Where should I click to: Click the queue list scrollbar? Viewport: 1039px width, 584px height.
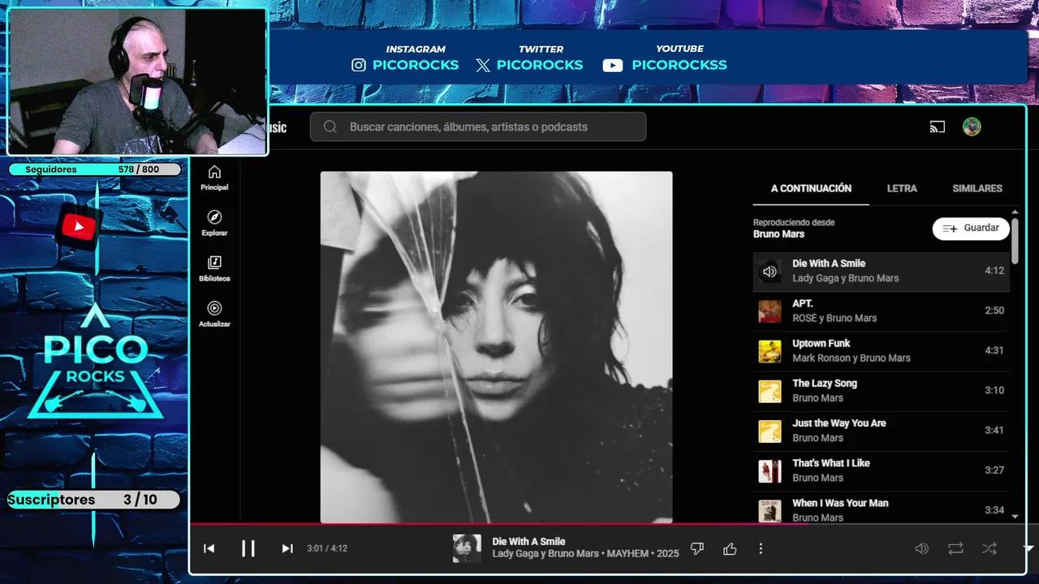coord(1015,240)
